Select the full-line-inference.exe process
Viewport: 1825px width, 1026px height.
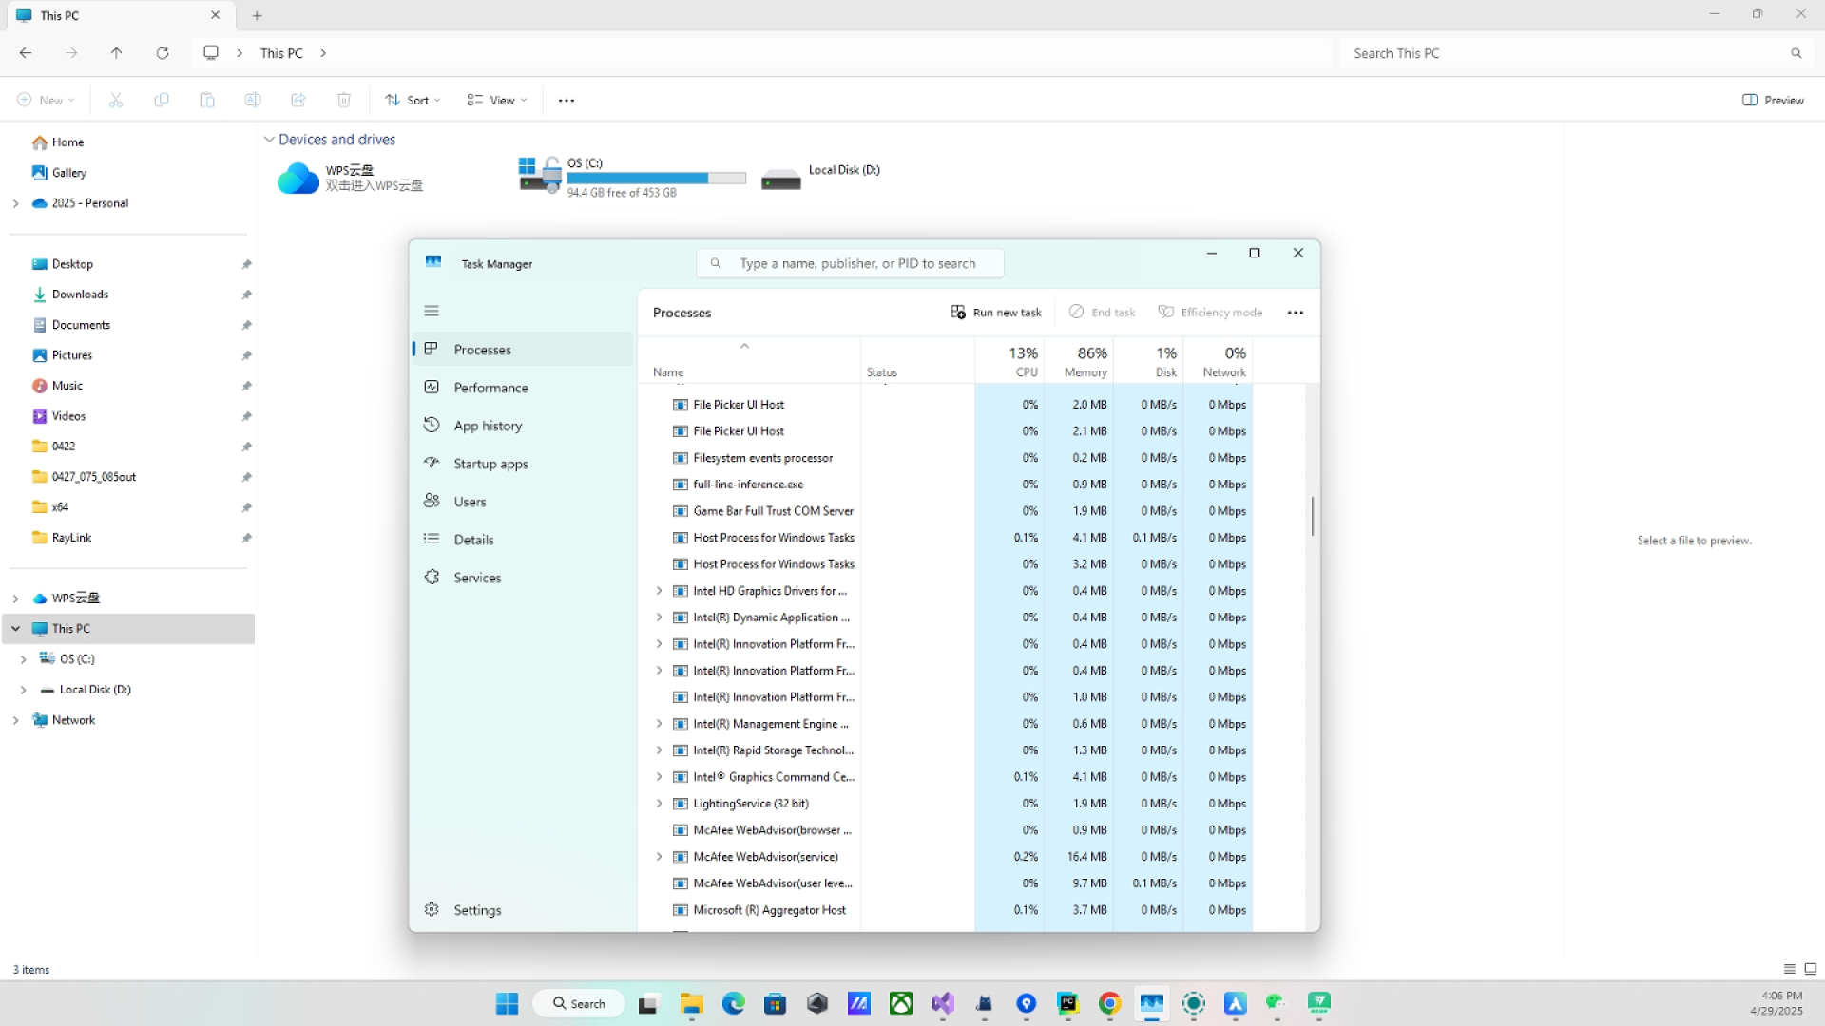[946, 484]
